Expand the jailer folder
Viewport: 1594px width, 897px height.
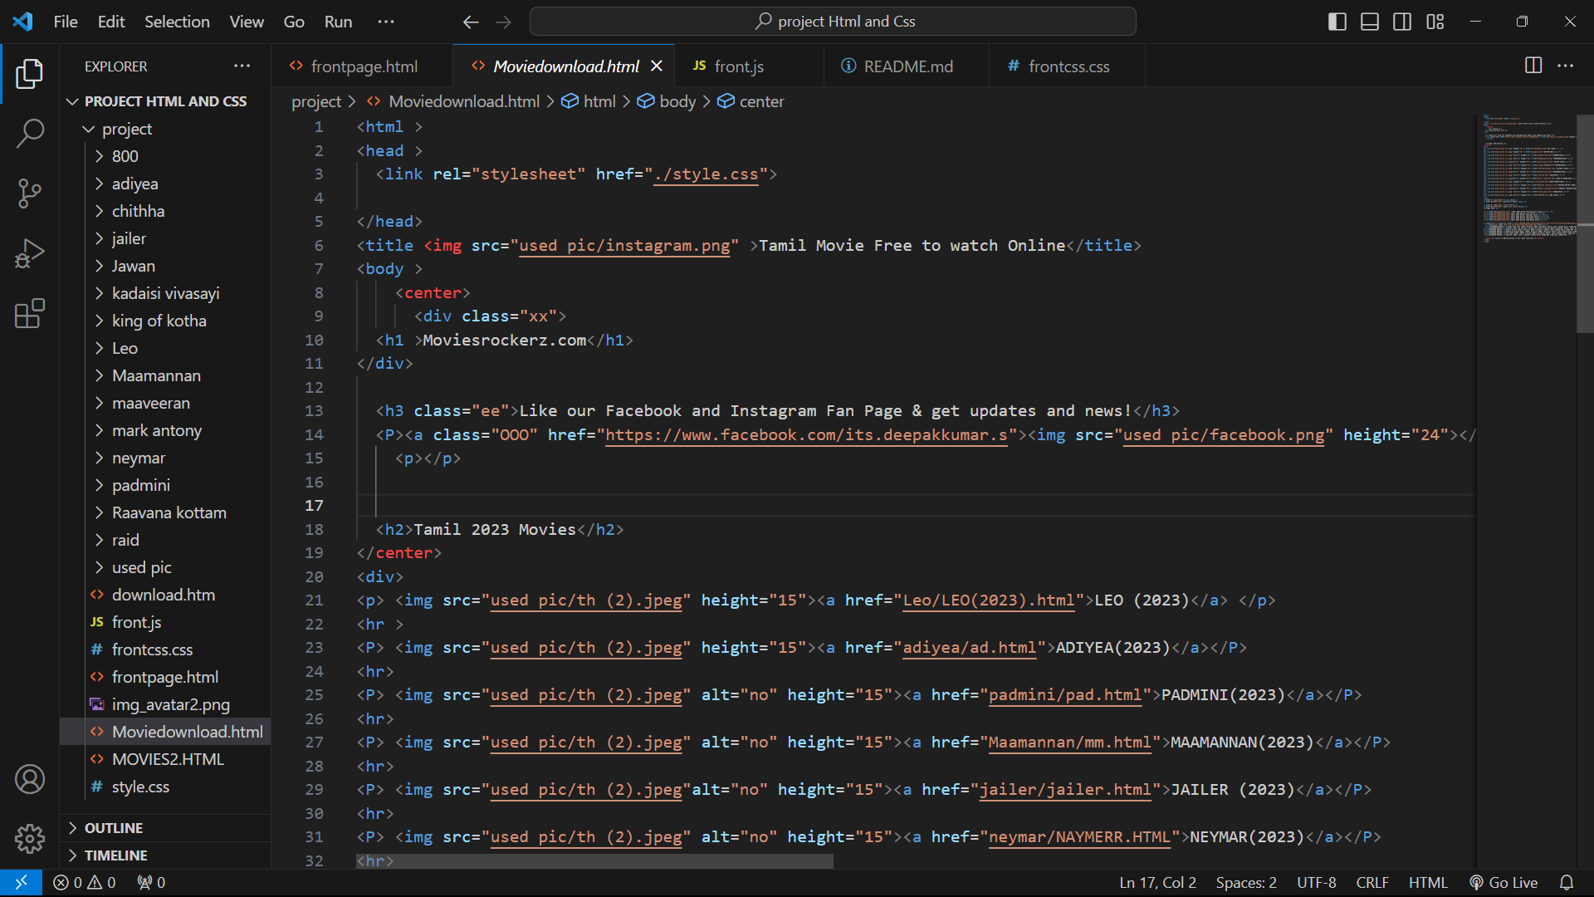(x=129, y=238)
